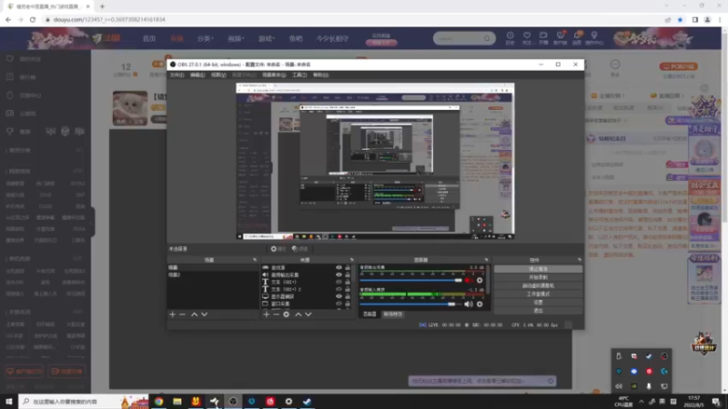Open settings gear for mic audio channel
728x409 pixels.
tap(480, 304)
